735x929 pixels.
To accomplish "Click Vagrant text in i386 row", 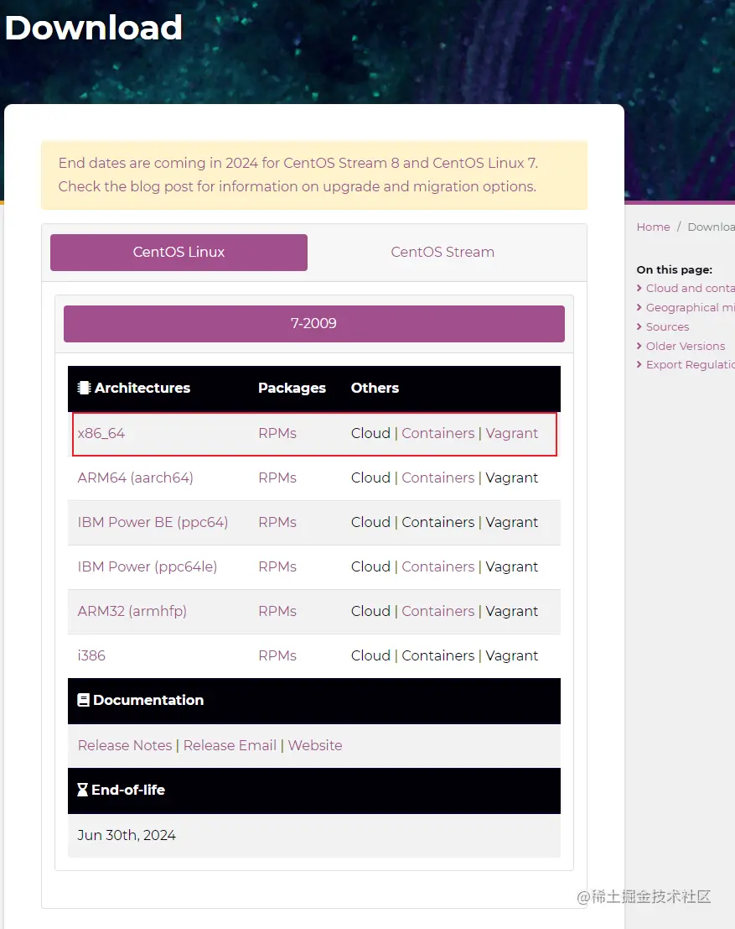I will (x=512, y=656).
